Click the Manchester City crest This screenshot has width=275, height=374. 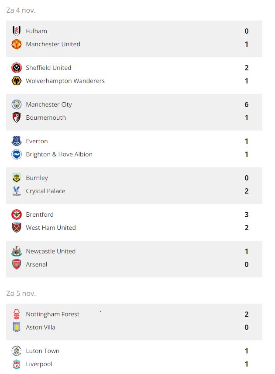coord(17,104)
